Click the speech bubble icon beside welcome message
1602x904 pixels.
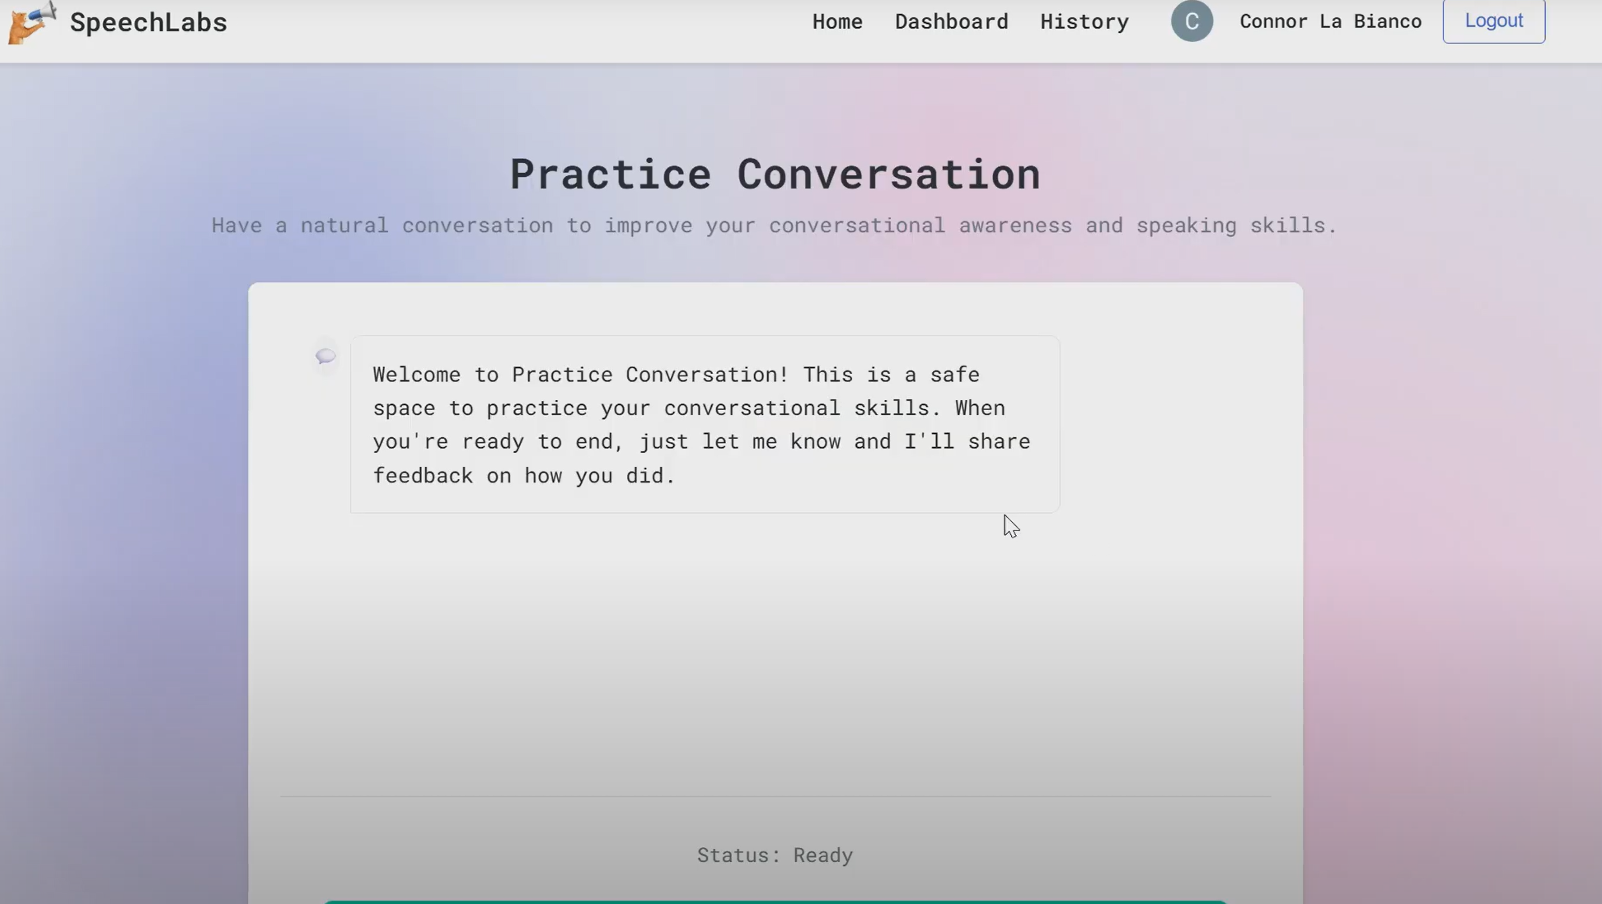pyautogui.click(x=326, y=356)
